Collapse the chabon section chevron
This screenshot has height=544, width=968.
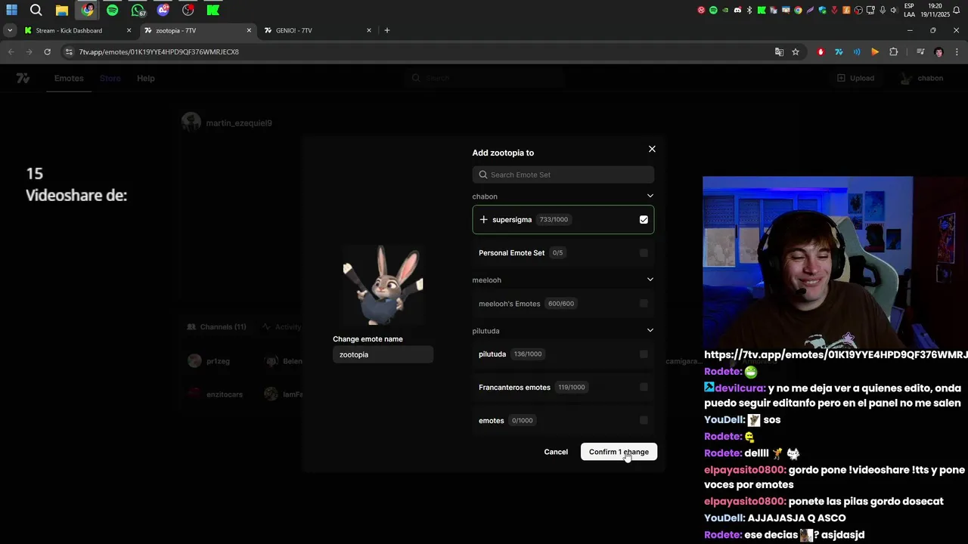point(650,196)
